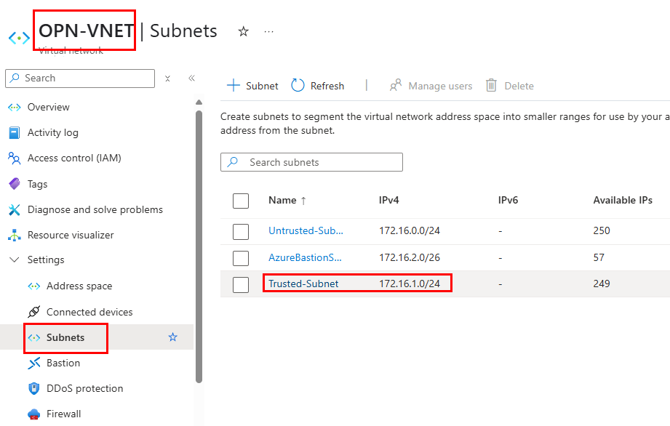The image size is (670, 426).
Task: Click the sidebar vertical scrollbar
Action: pyautogui.click(x=199, y=246)
